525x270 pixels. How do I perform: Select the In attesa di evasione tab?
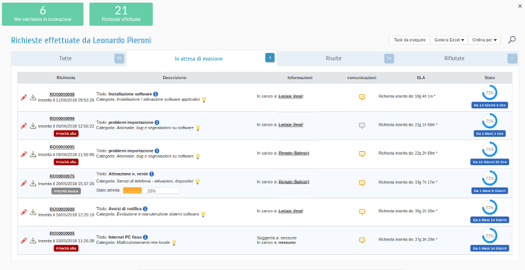[x=202, y=58]
